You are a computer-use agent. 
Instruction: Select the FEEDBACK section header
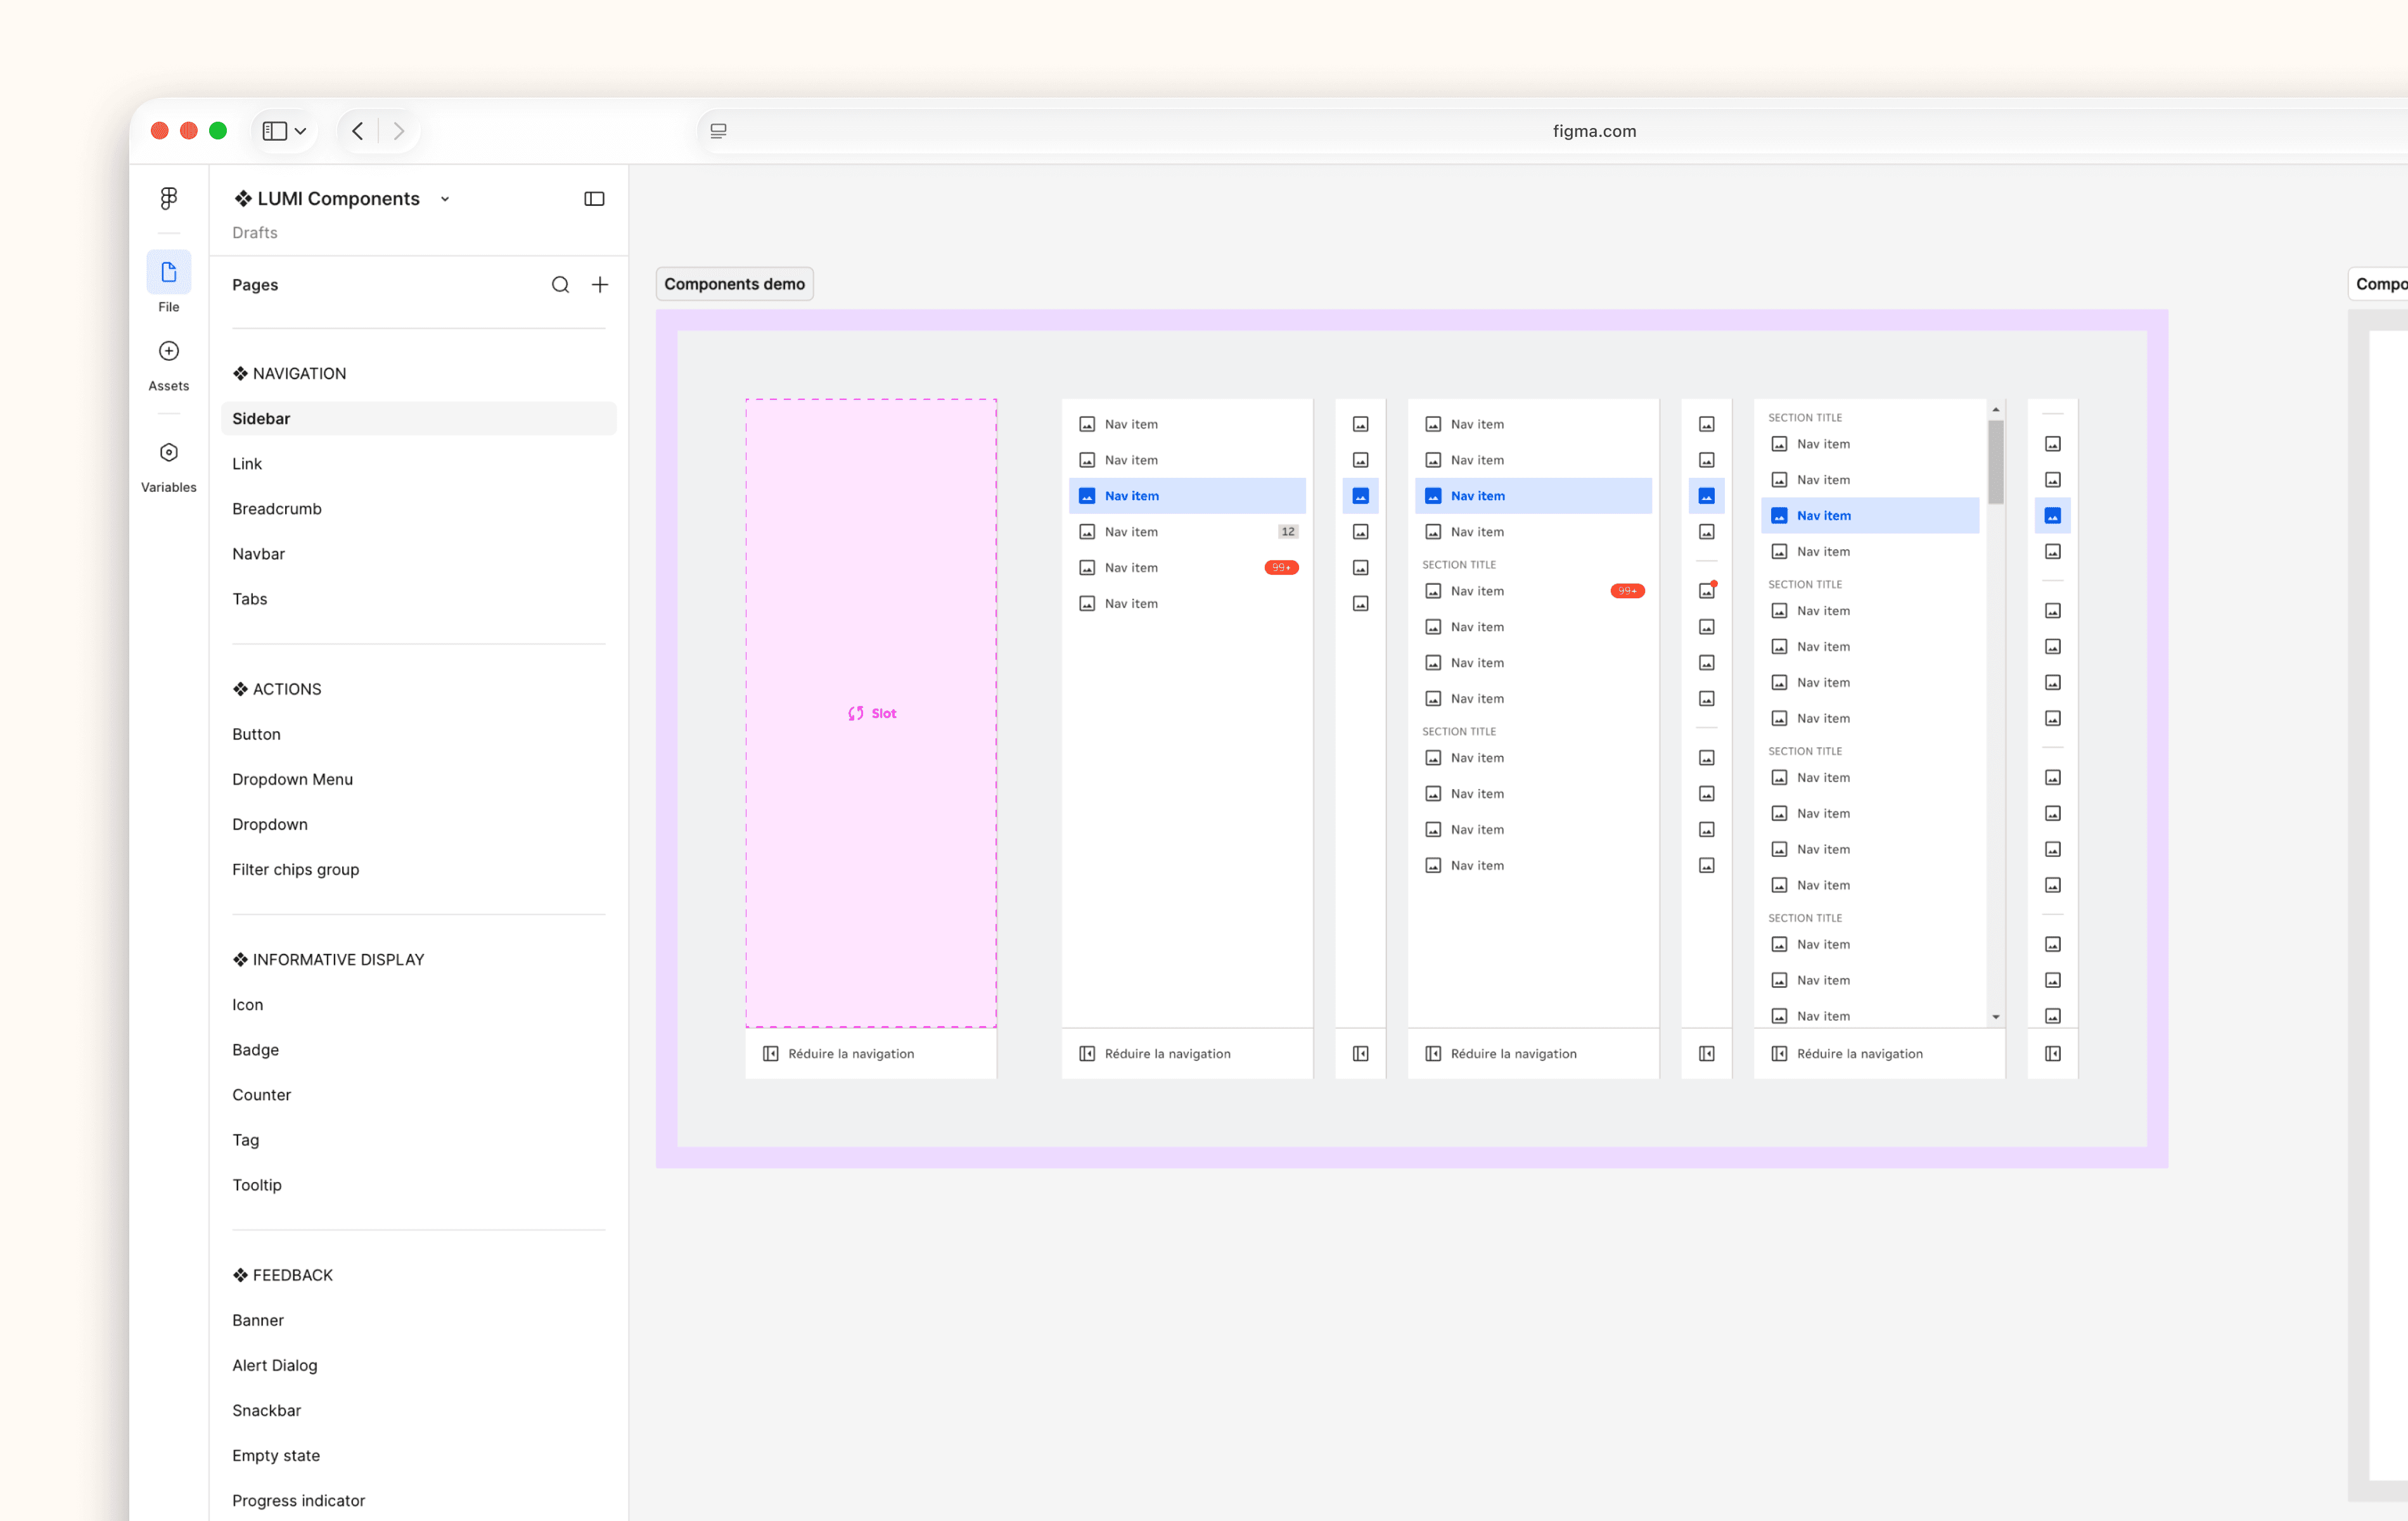pyautogui.click(x=283, y=1275)
